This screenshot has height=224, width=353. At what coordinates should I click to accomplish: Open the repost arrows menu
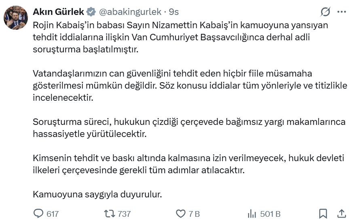(109, 214)
